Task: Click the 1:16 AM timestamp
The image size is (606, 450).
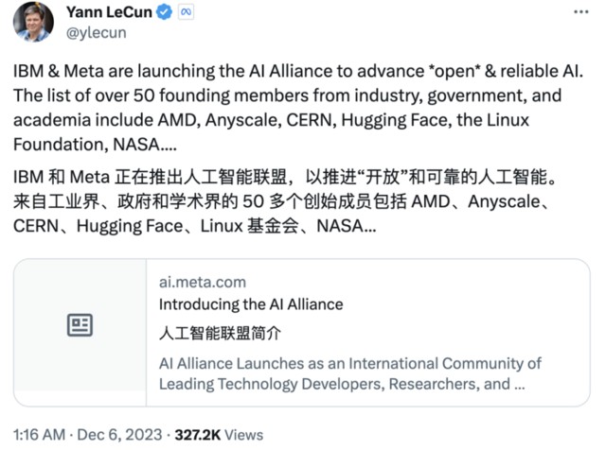Action: 40,433
